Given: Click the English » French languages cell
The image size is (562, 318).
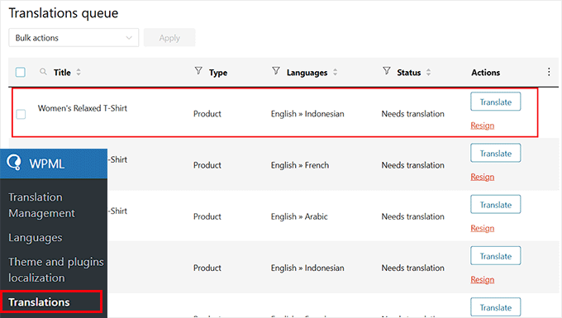Looking at the screenshot, I should (x=300, y=165).
